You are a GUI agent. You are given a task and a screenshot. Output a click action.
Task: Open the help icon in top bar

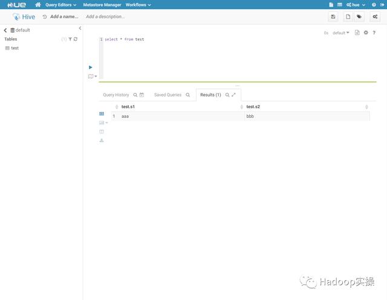pos(374,5)
